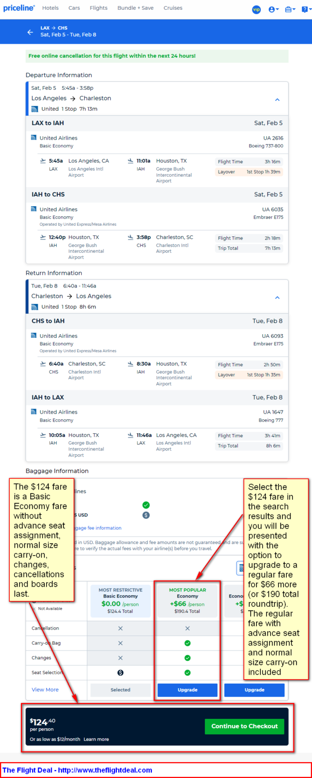
Task: Click the VIP badge icon
Action: pos(256,9)
